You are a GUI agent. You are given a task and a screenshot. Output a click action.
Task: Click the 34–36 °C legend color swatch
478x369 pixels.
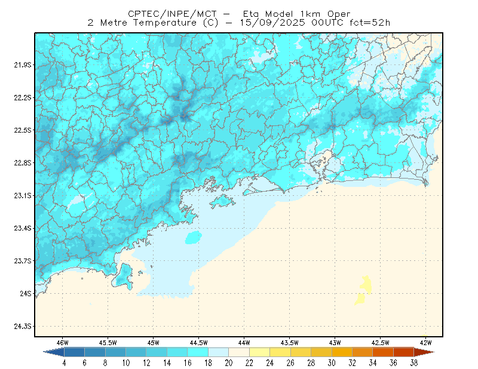(x=383, y=352)
